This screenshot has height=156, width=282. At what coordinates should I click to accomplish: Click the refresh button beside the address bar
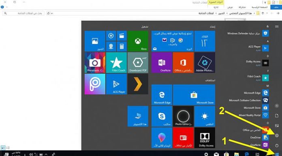coord(48,13)
